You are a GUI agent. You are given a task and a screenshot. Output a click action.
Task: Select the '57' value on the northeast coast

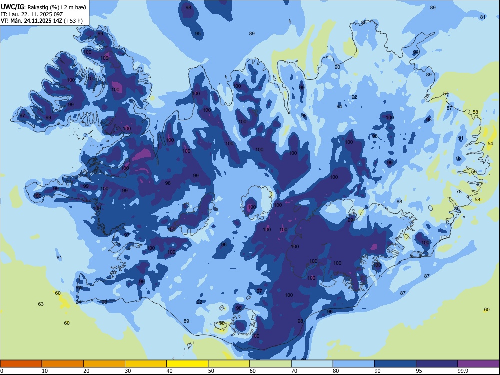(446, 94)
